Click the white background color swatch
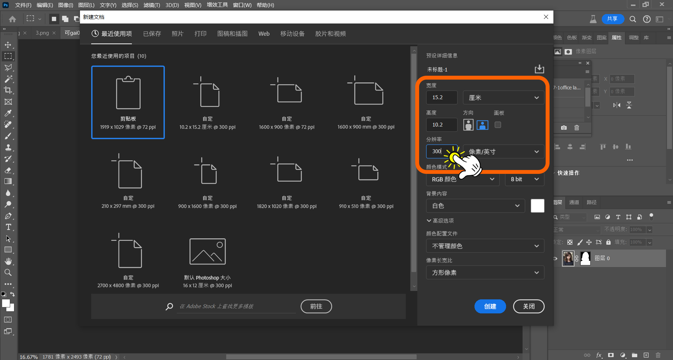The width and height of the screenshot is (673, 360). point(537,206)
